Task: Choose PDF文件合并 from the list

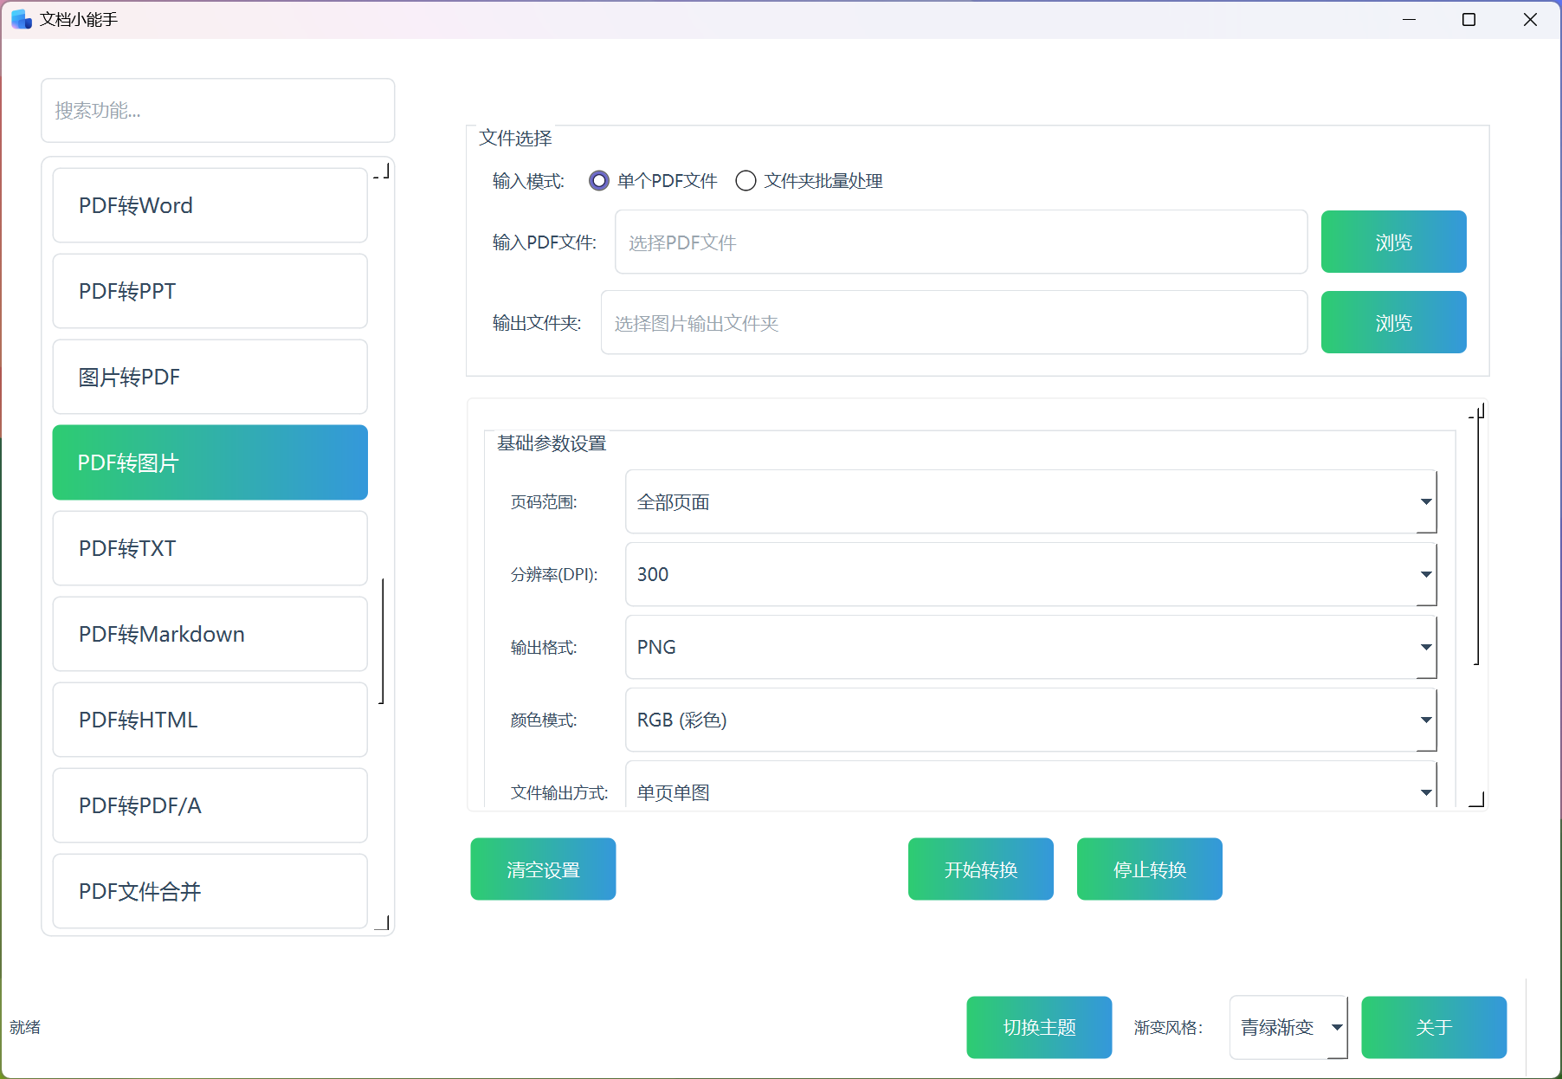Action: tap(210, 892)
